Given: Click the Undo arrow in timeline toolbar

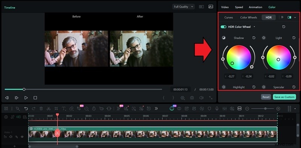Looking at the screenshot, I should 26,109.
